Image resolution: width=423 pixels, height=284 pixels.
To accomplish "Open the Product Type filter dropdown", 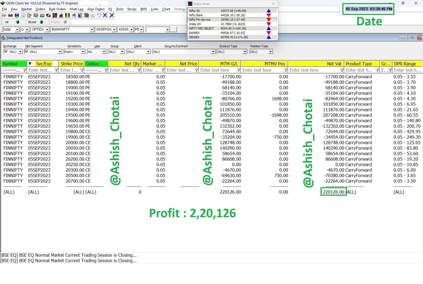I will tap(244, 52).
